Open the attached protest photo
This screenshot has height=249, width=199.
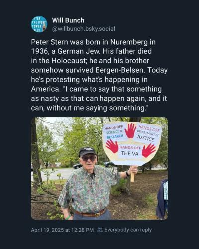[x=99, y=168]
